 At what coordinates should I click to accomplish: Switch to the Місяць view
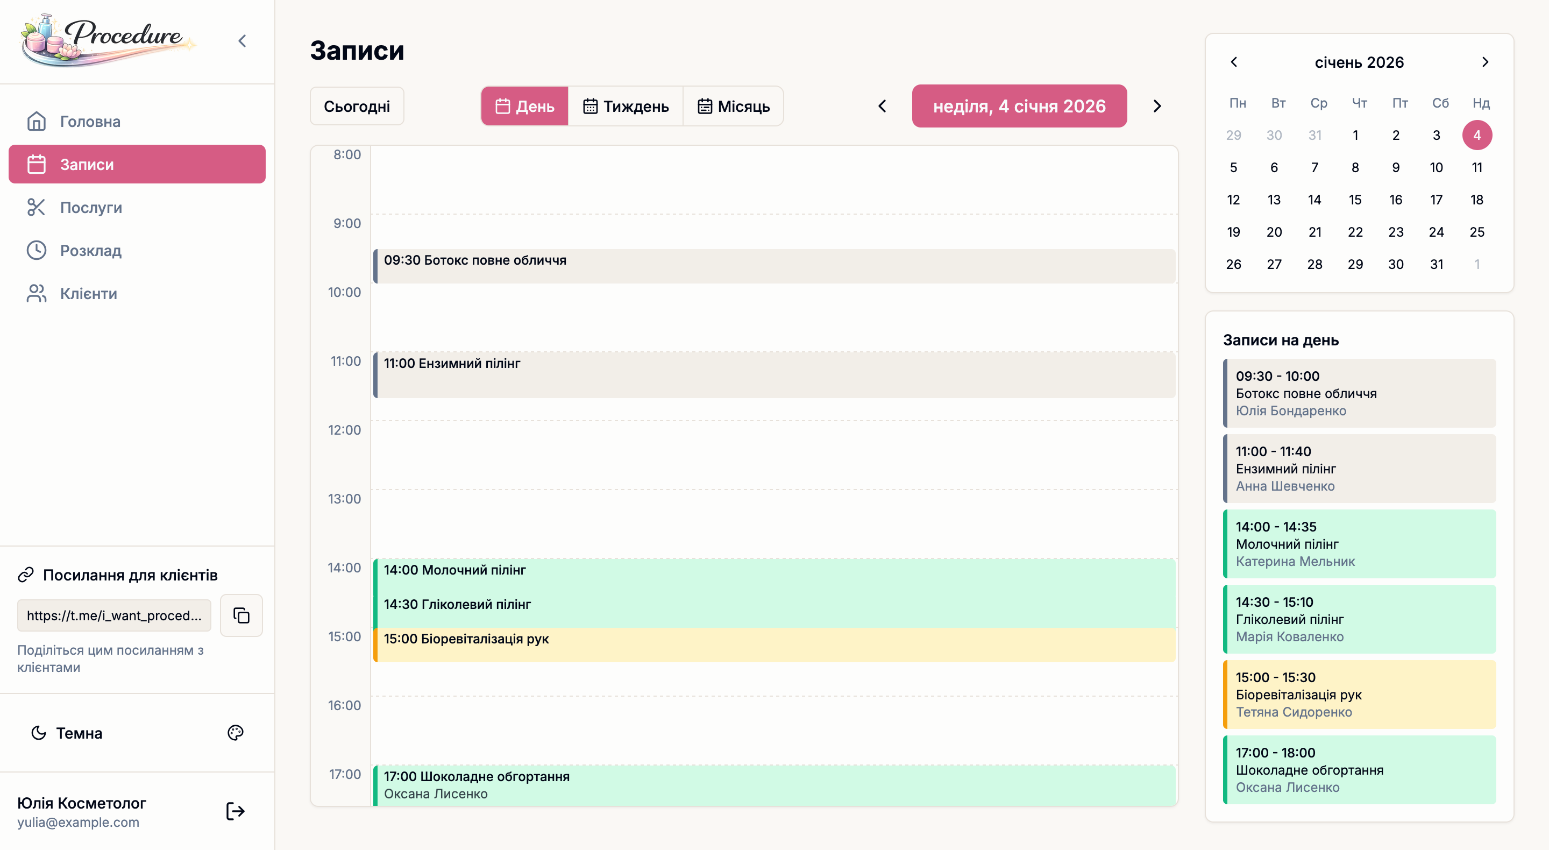(x=733, y=107)
